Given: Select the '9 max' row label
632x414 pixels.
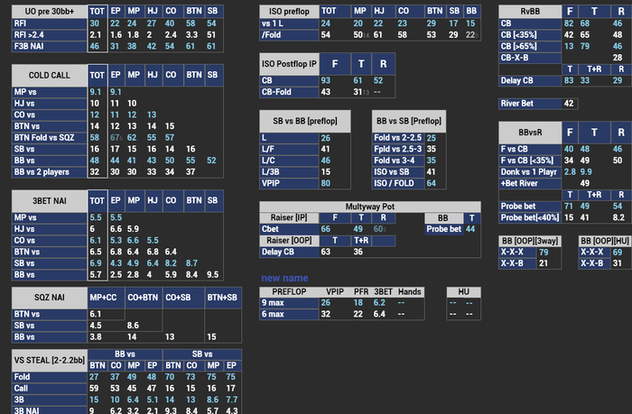Looking at the screenshot, I should pyautogui.click(x=289, y=303).
